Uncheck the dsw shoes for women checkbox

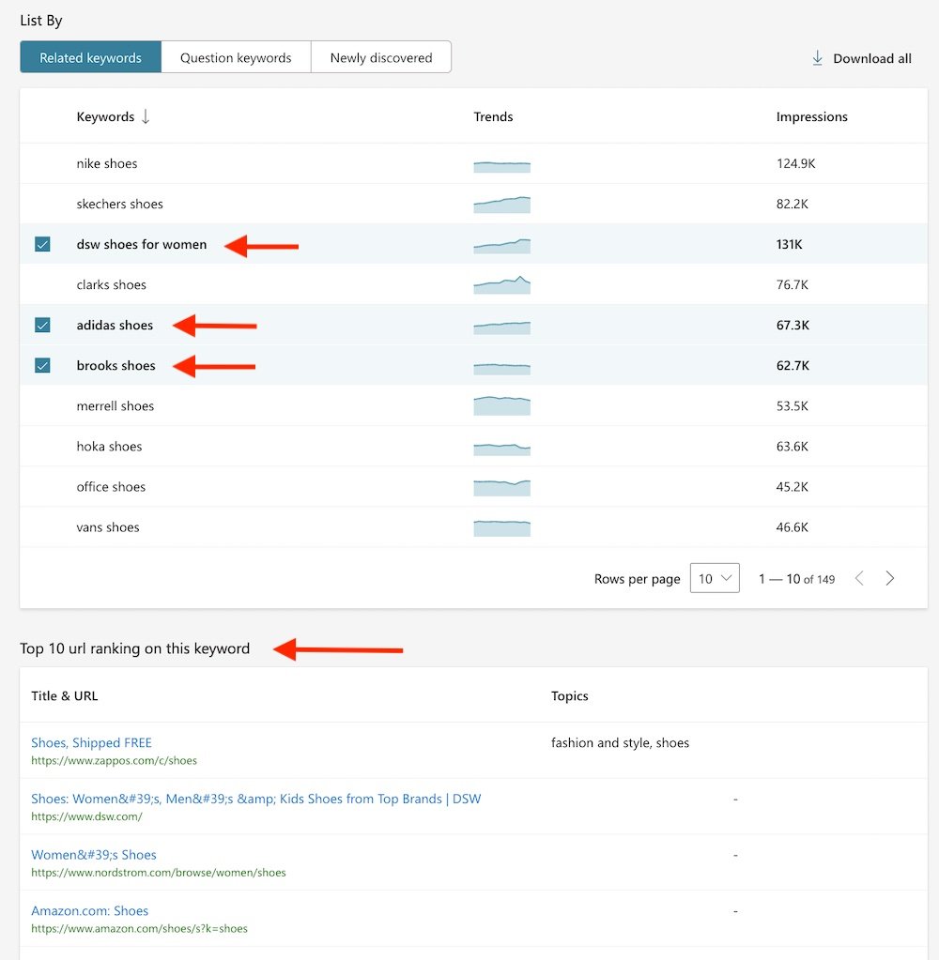click(42, 244)
